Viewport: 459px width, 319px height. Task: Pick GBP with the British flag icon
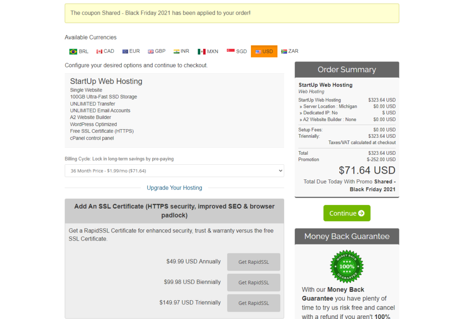[x=150, y=51]
